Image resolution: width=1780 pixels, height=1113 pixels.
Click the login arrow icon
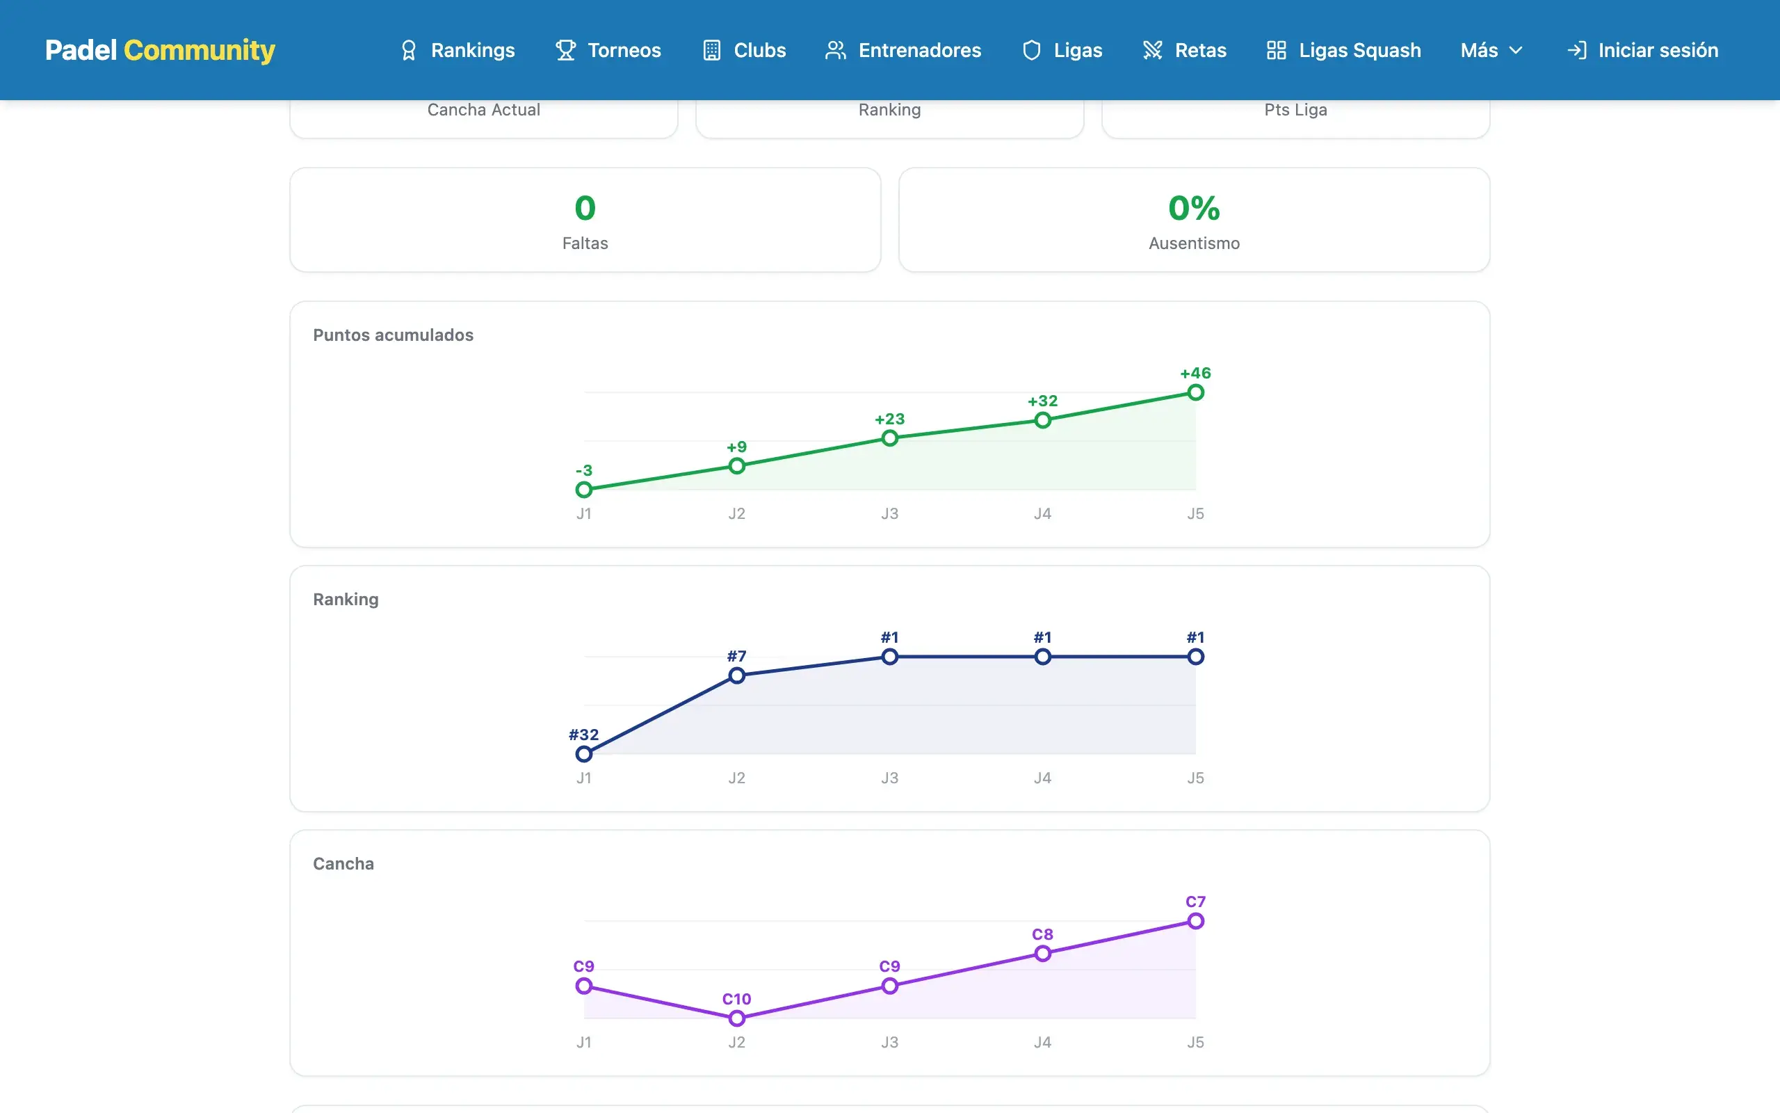coord(1576,50)
